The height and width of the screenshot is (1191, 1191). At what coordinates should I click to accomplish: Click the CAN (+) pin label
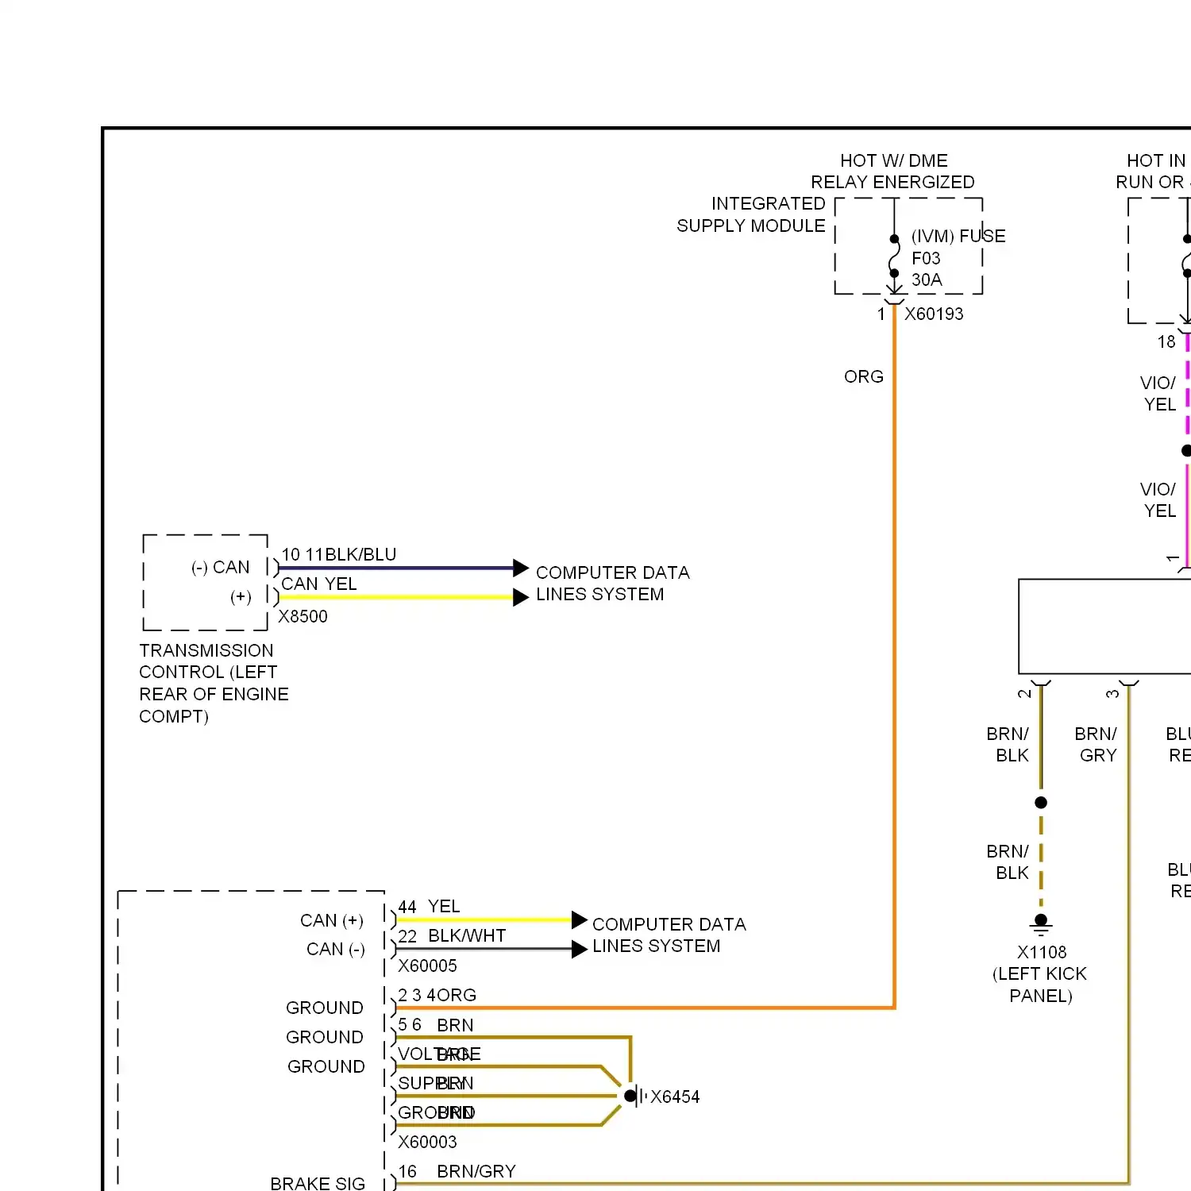(x=332, y=920)
